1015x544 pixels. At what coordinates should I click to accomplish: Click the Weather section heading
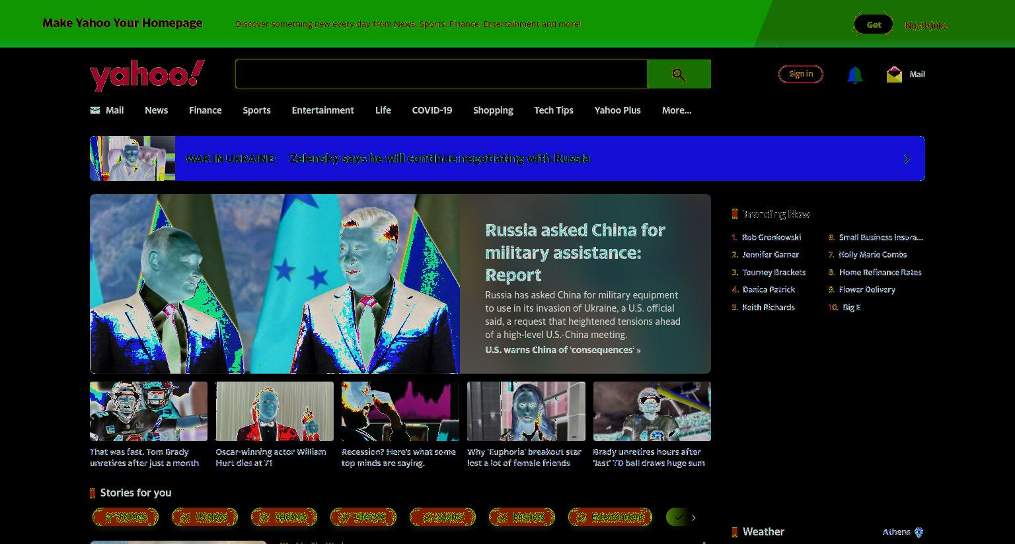point(763,531)
